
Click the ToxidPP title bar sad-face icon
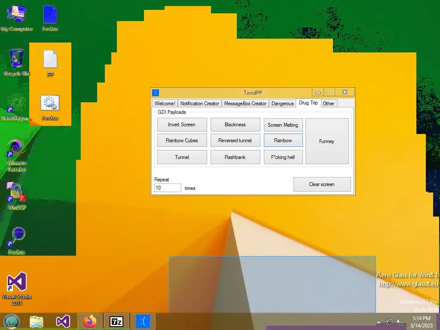coord(156,93)
